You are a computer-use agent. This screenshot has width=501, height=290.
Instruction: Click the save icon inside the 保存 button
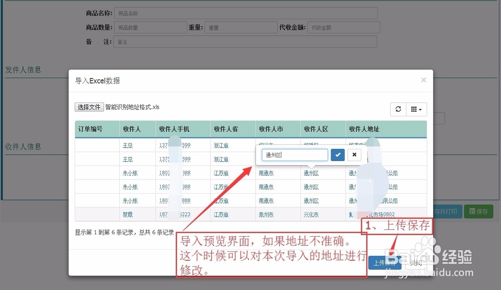(471, 212)
